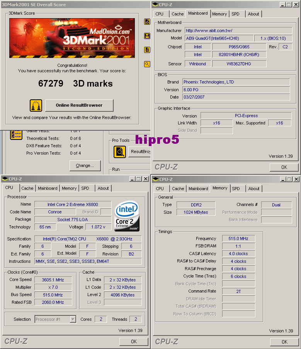This screenshot has width=301, height=349.
Task: Click OK in the CPU tab CPU-Z window
Action: [x=134, y=341]
